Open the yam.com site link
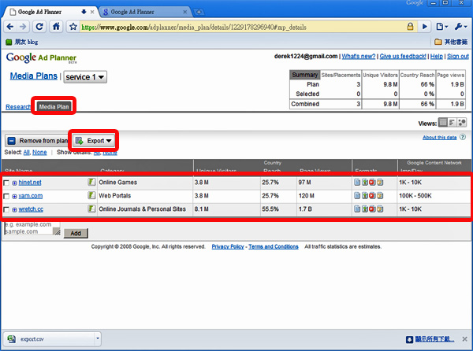This screenshot has width=473, height=351. 31,196
